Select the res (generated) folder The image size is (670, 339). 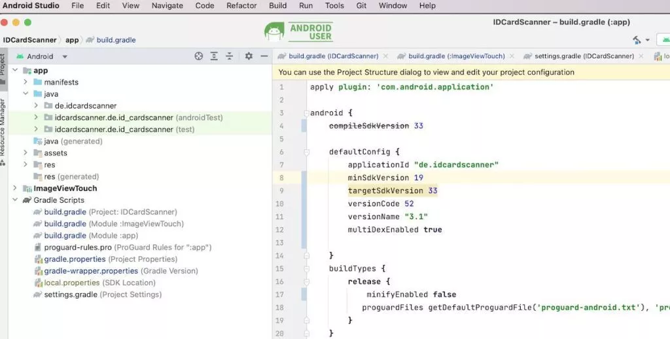(x=66, y=176)
